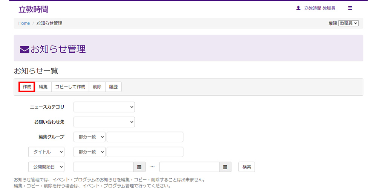Screen dimensions: 377x188
Task: Expand 編集グループ match type dropdown
Action: click(89, 137)
